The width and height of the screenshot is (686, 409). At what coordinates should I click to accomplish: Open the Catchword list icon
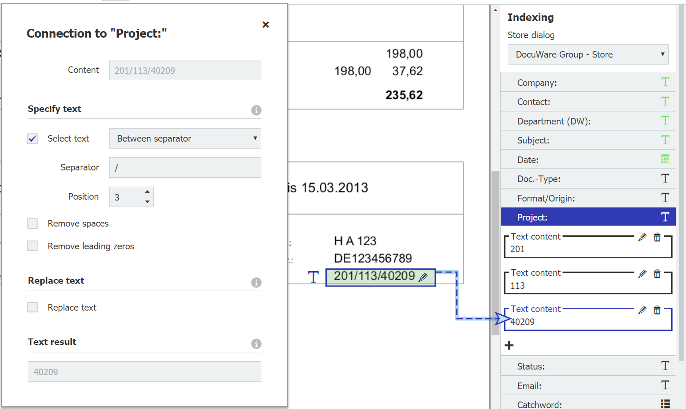click(665, 404)
